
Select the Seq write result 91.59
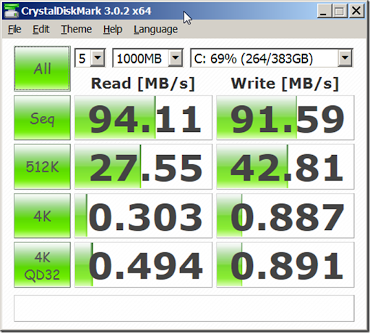285,117
